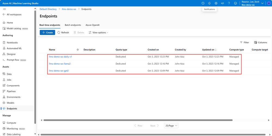Screen dimensions: 272x136
Task: Collapse the sidebar with the hamburger icon
Action: [x=5, y=9]
